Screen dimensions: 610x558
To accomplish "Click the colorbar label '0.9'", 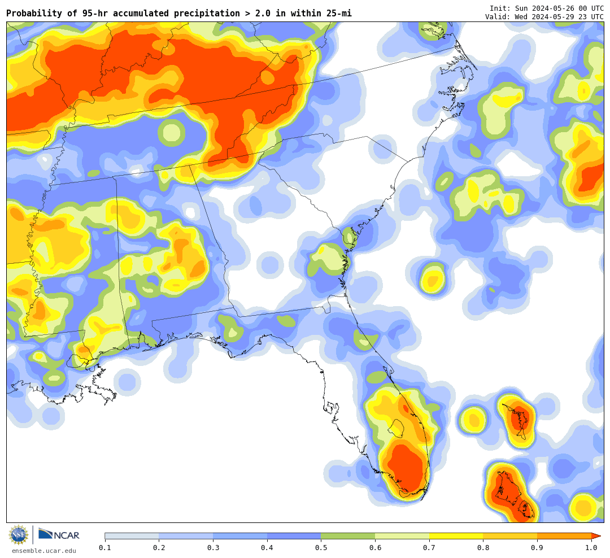I will [538, 547].
